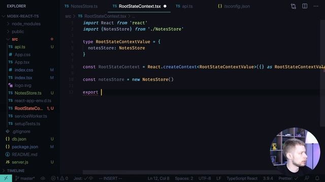The image size is (325, 182).
Task: Change the LF end-of-line sequence
Action: pyautogui.click(x=219, y=178)
